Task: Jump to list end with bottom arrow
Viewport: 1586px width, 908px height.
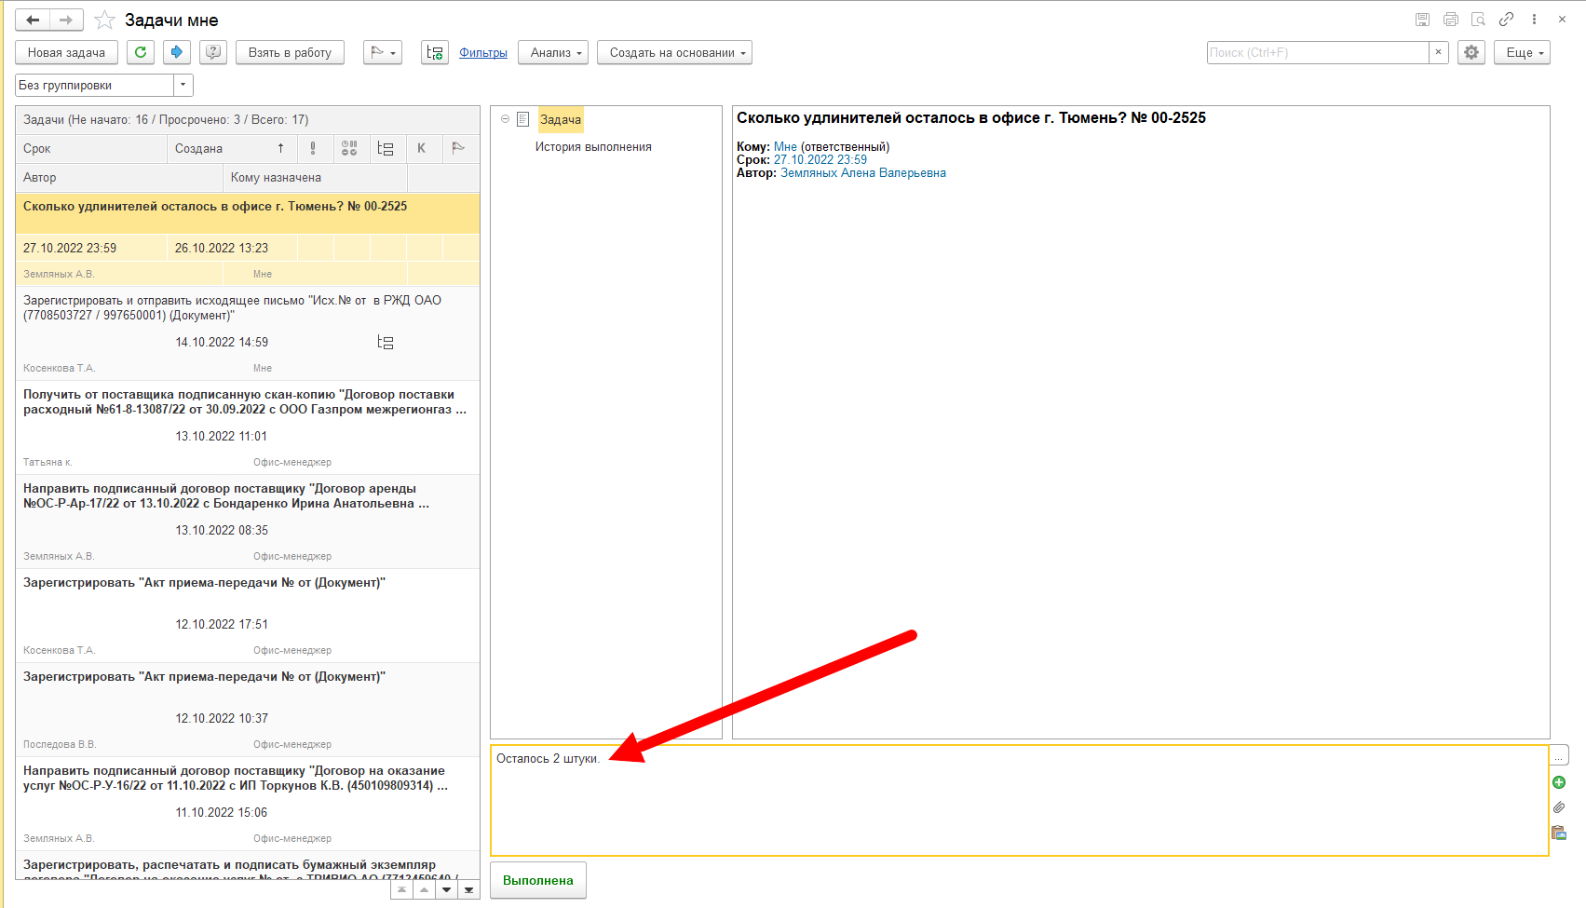Action: pyautogui.click(x=468, y=889)
